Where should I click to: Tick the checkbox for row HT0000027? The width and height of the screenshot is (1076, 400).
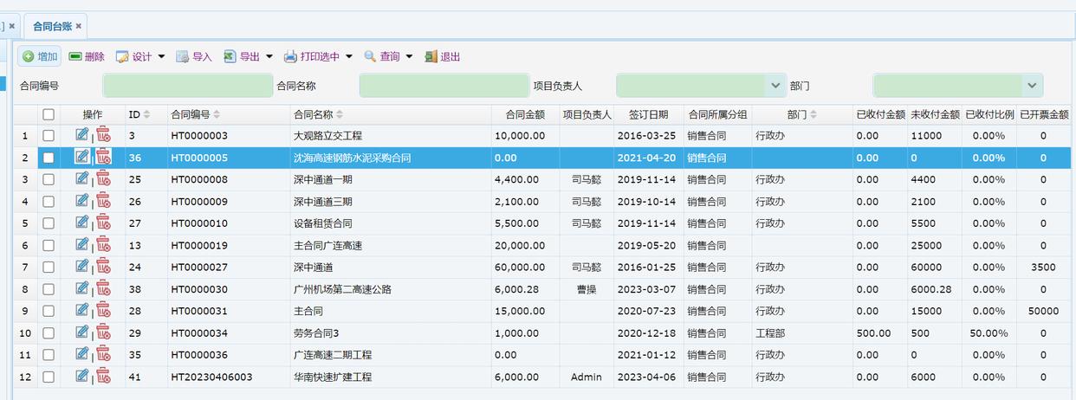(x=49, y=268)
